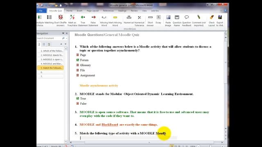Image resolution: width=262 pixels, height=147 pixels.
Task: Select the Matching question tool
Action: coord(49,20)
